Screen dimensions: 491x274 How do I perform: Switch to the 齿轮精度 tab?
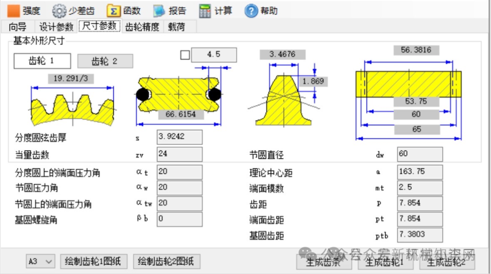pos(142,27)
